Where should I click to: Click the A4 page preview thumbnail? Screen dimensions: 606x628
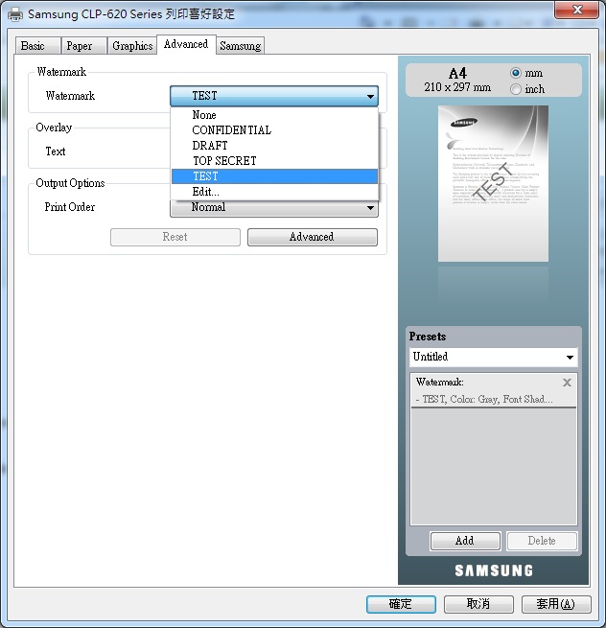click(493, 183)
